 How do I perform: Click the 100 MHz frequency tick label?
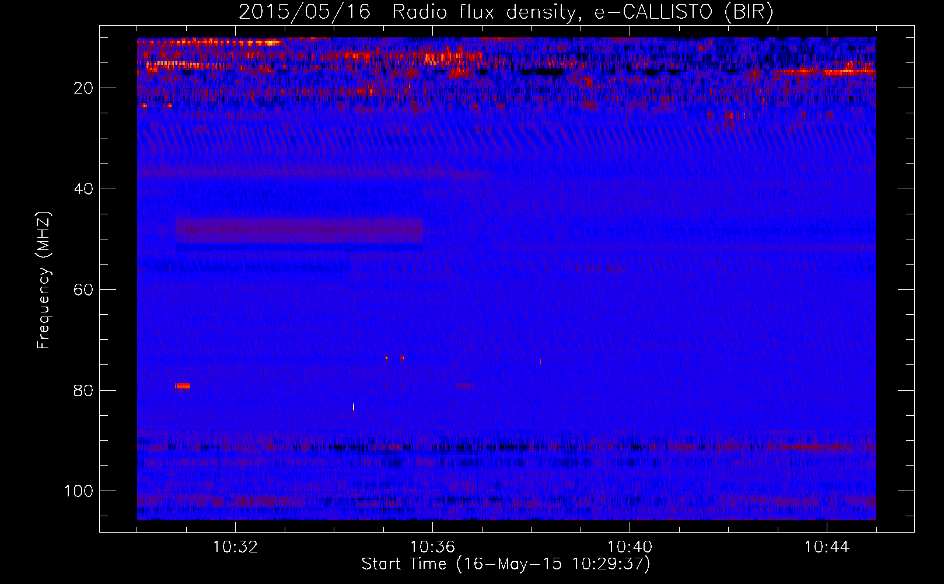pos(79,491)
